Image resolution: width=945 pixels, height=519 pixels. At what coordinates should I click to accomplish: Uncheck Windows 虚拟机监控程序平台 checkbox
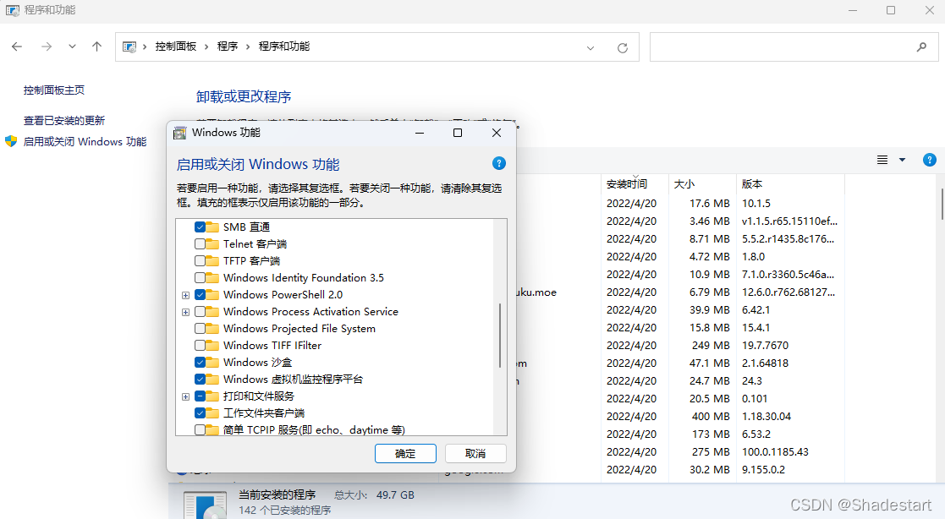click(x=201, y=379)
